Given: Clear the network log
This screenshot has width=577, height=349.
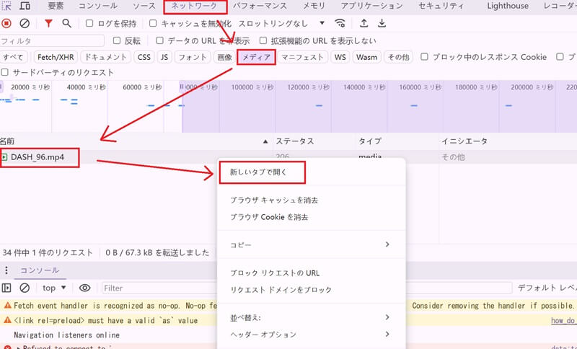Looking at the screenshot, I should tap(25, 24).
